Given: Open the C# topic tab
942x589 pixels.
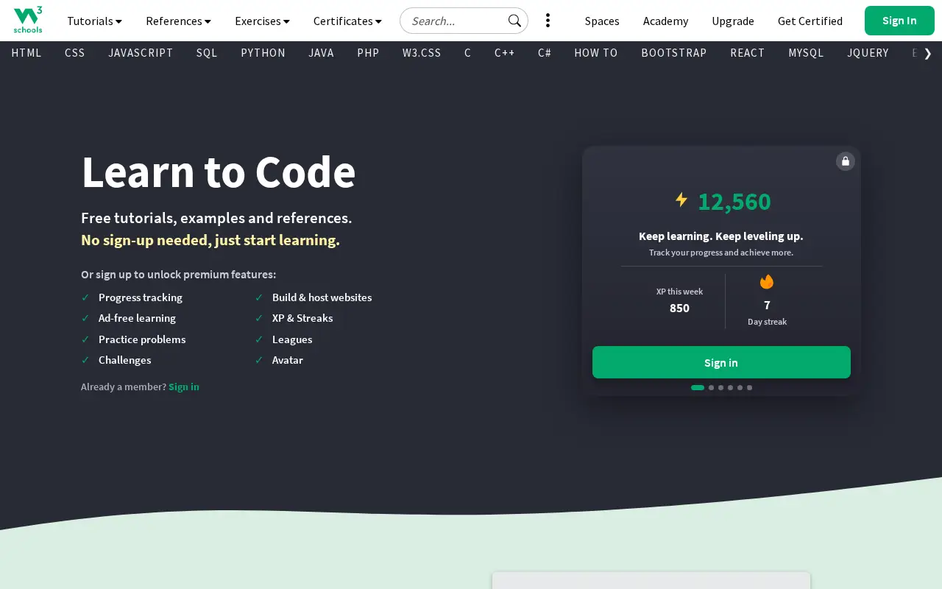Looking at the screenshot, I should click(x=545, y=53).
